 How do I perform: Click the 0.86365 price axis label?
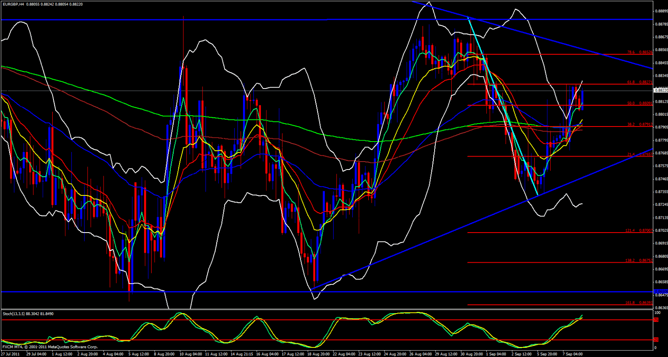pos(661,308)
